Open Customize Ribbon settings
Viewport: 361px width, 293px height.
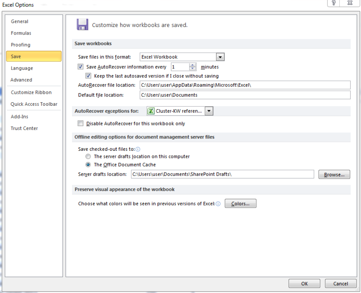pos(34,92)
